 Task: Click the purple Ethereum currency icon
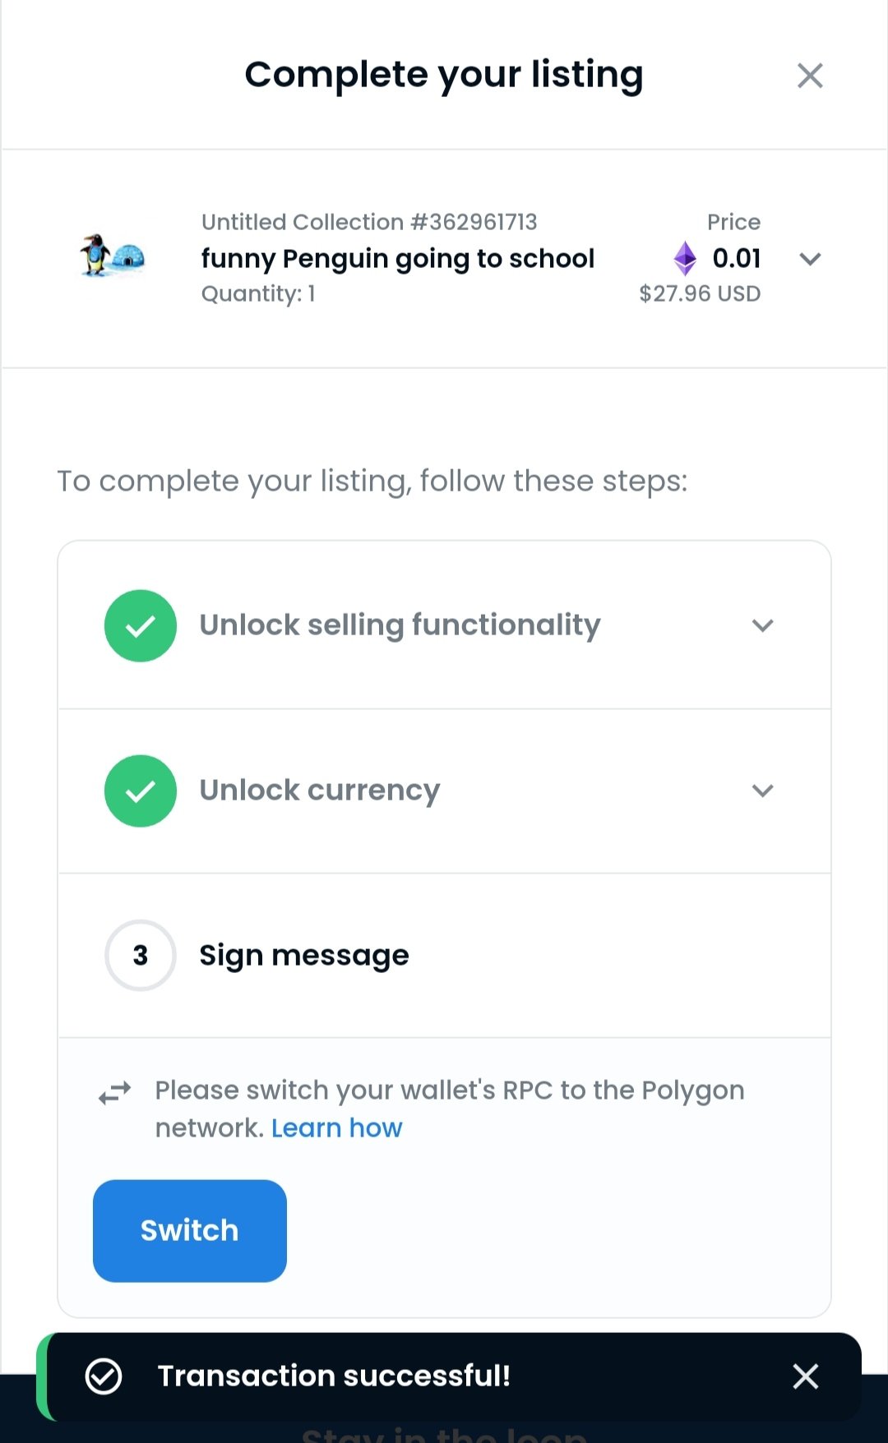coord(685,259)
